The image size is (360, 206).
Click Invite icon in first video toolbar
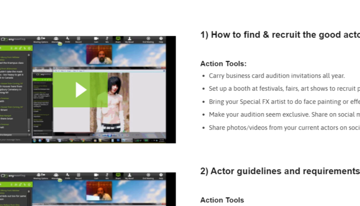coord(67,40)
